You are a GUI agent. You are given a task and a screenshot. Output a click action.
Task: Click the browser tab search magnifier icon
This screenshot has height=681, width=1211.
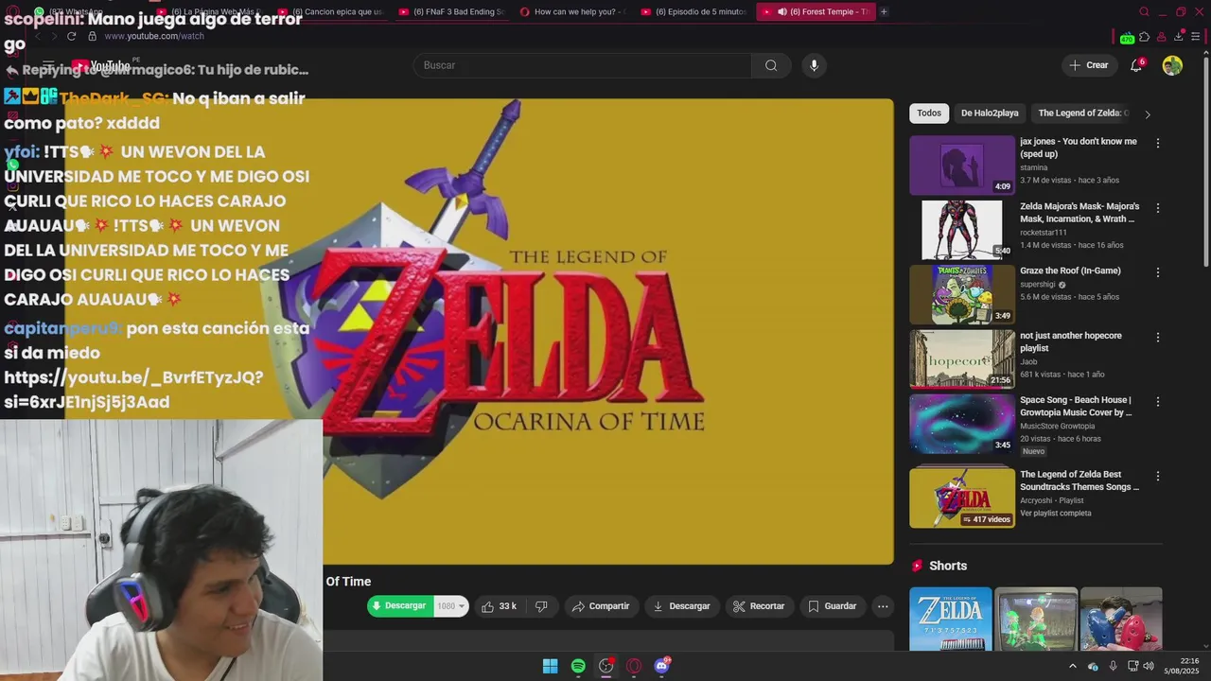click(1144, 11)
